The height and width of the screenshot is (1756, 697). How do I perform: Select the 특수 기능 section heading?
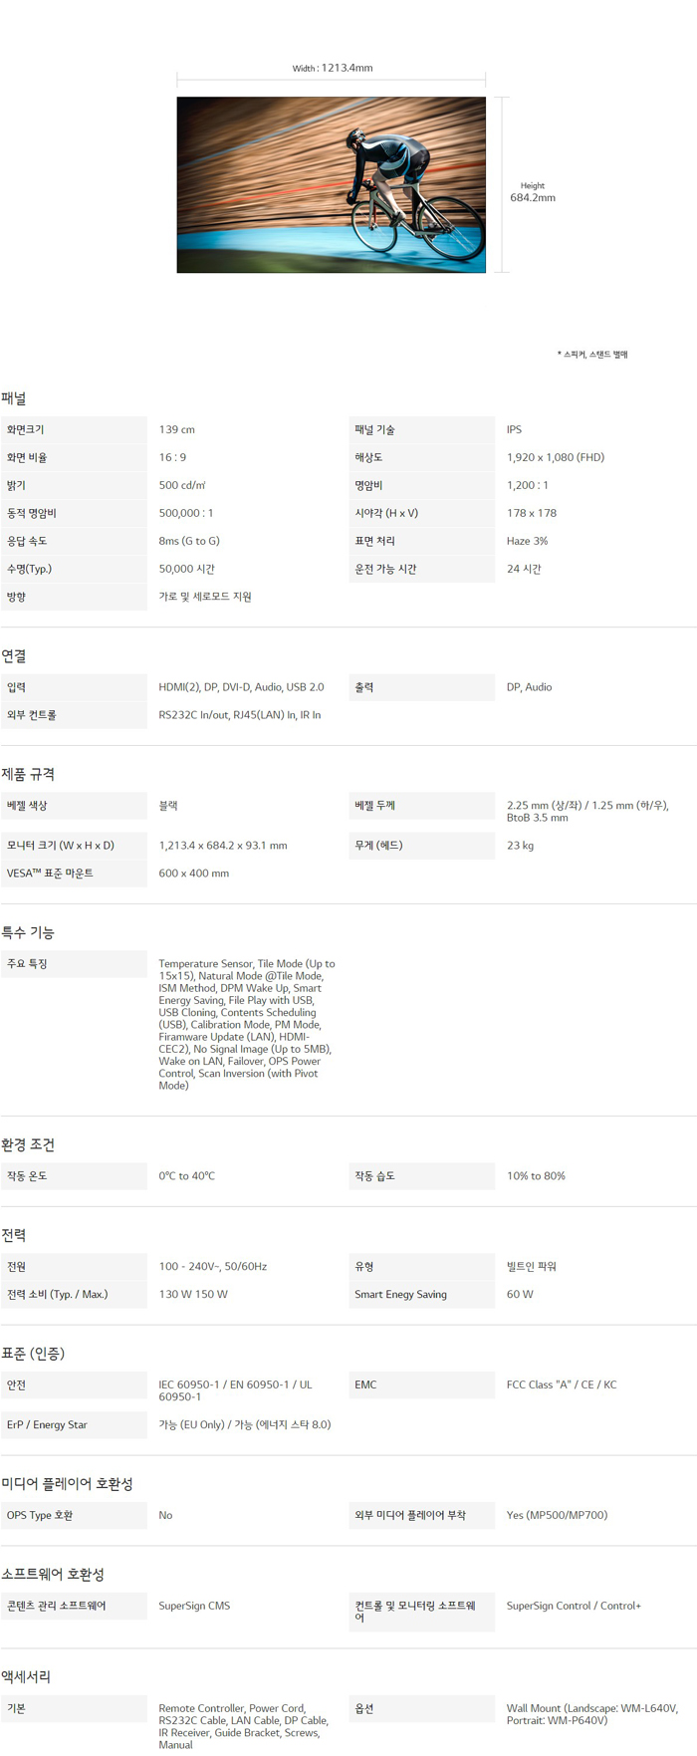pyautogui.click(x=28, y=932)
